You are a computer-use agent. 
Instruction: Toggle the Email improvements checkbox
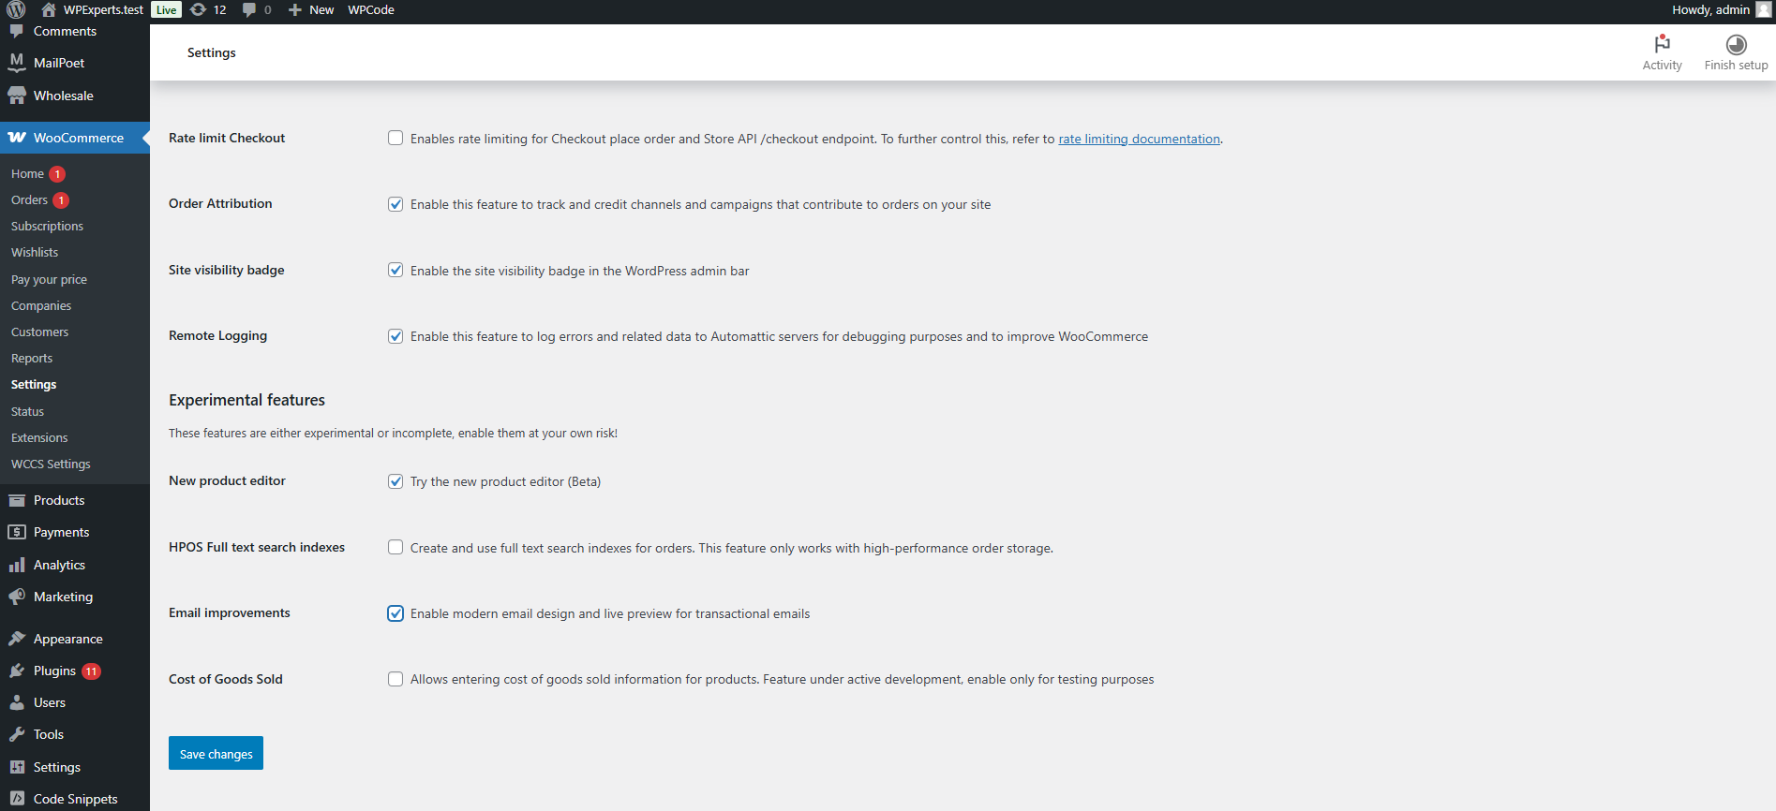click(x=395, y=613)
